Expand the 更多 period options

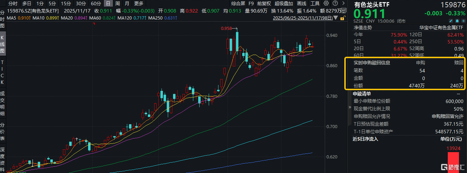[x=139, y=3]
